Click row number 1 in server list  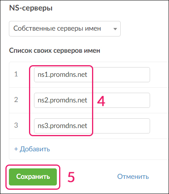[x=16, y=74]
